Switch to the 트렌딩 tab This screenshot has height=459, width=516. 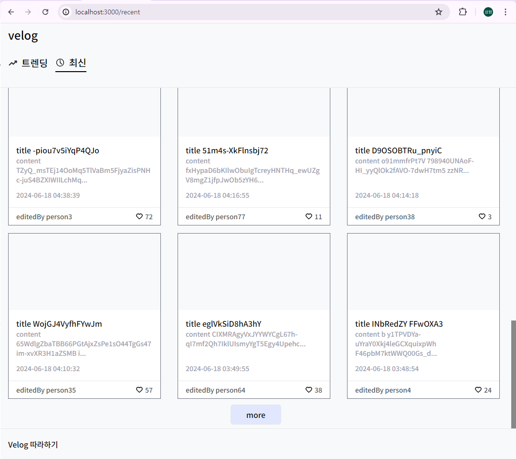pos(33,63)
